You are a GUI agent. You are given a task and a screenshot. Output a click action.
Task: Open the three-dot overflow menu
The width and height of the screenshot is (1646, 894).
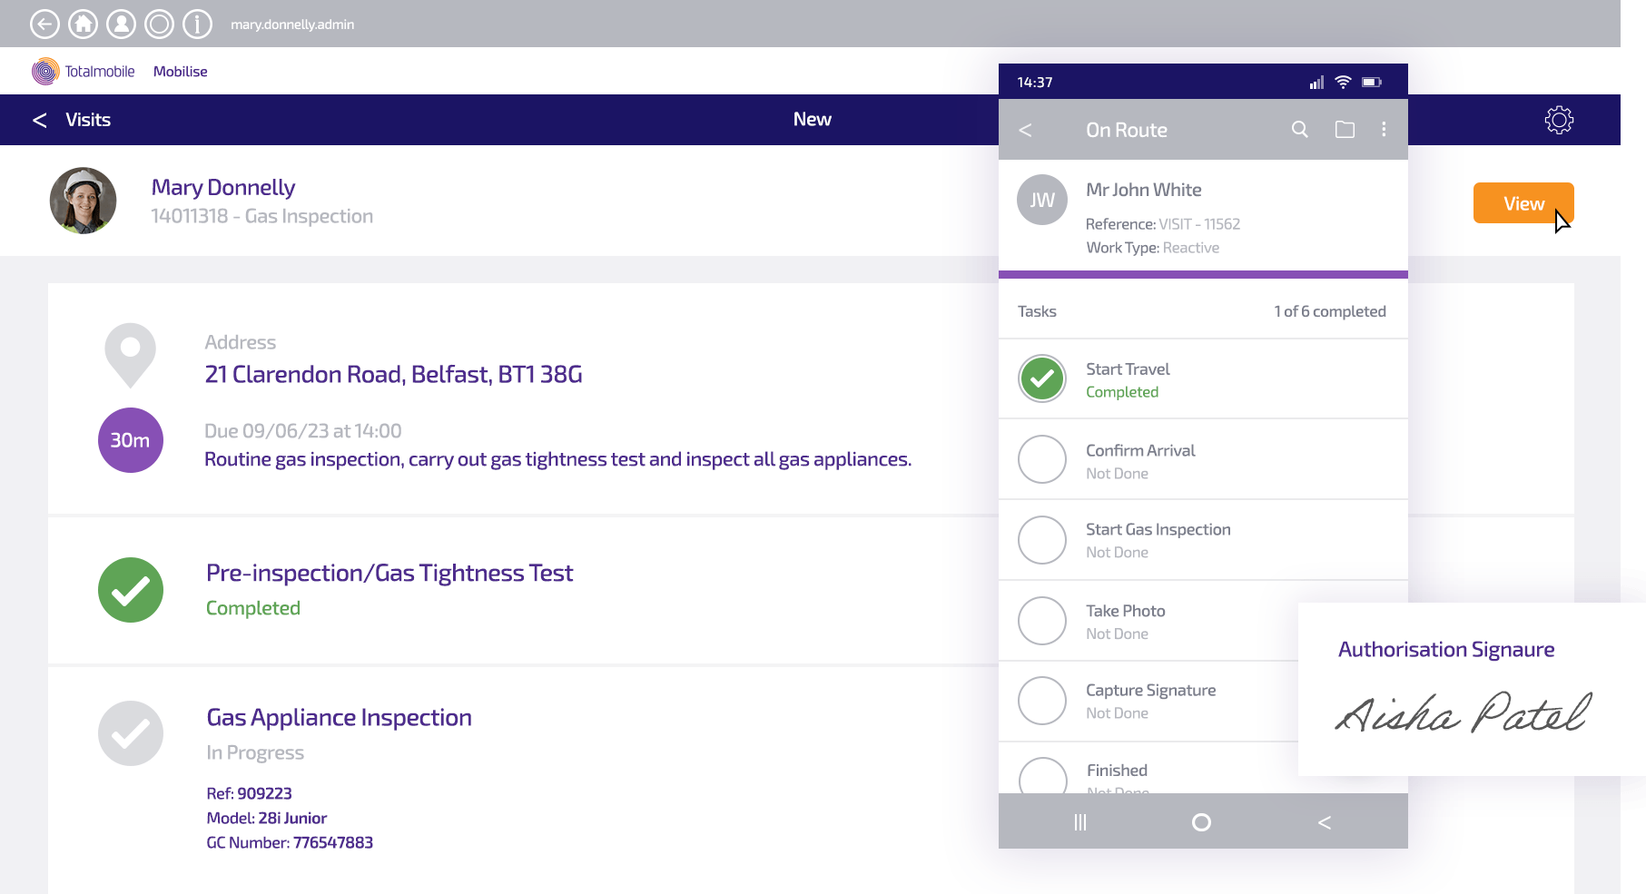[1384, 130]
